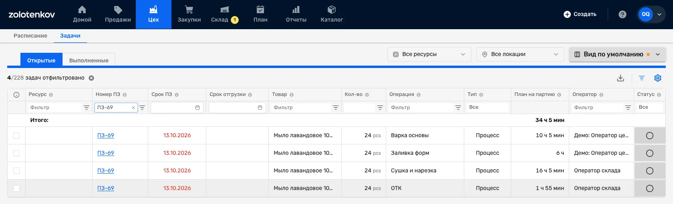The width and height of the screenshot is (673, 204).
Task: Download the task table export
Action: point(621,78)
